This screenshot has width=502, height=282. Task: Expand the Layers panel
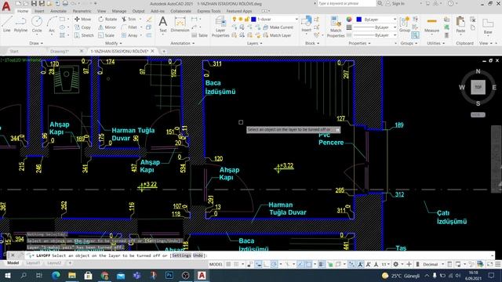coord(254,43)
